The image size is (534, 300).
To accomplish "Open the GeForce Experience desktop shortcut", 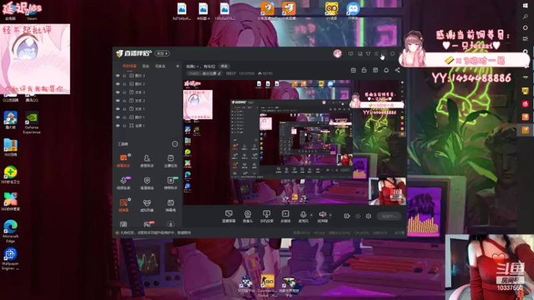I will click(31, 123).
